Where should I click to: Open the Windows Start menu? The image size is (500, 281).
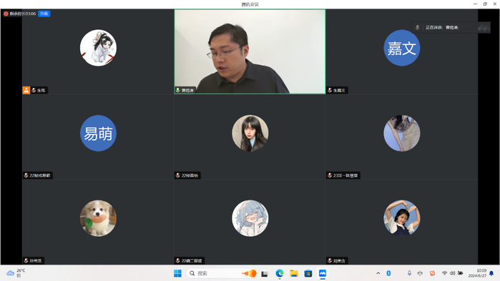(x=177, y=273)
